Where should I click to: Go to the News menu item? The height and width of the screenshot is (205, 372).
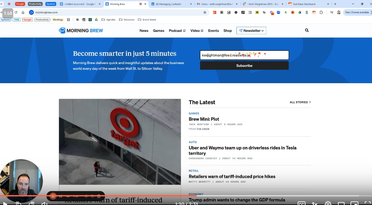coord(144,31)
